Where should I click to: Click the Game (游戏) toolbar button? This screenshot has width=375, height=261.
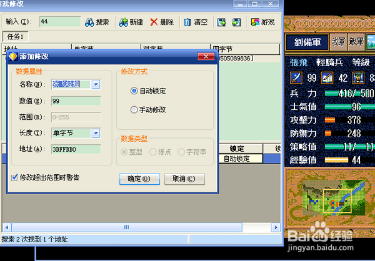(262, 22)
